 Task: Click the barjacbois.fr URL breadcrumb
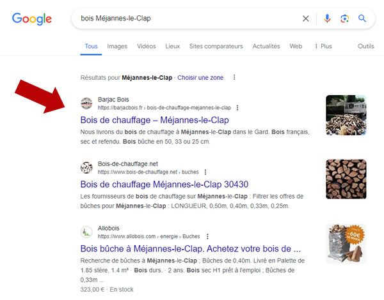point(164,108)
